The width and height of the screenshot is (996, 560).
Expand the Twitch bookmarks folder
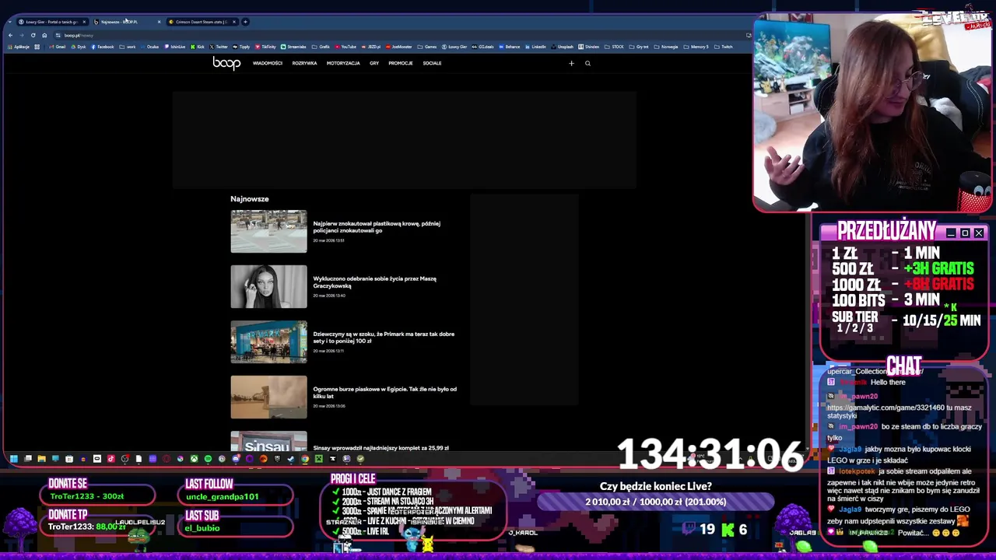[723, 47]
